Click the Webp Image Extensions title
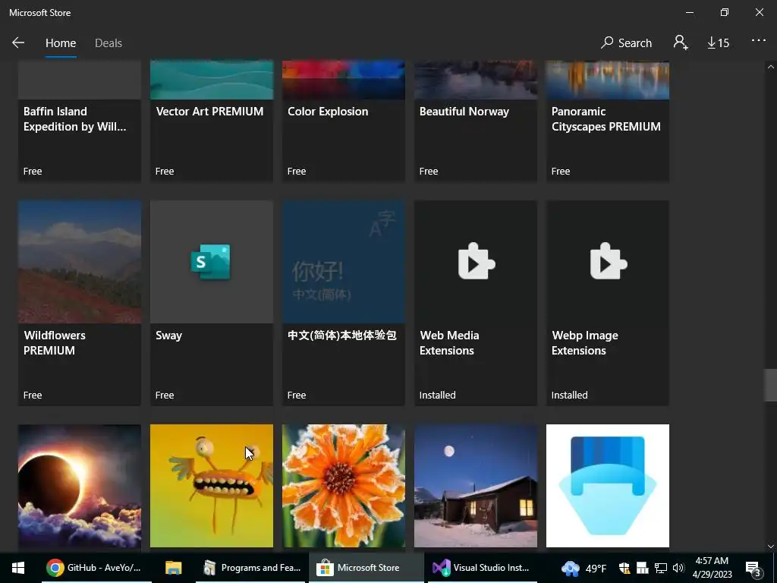This screenshot has height=583, width=777. click(585, 342)
